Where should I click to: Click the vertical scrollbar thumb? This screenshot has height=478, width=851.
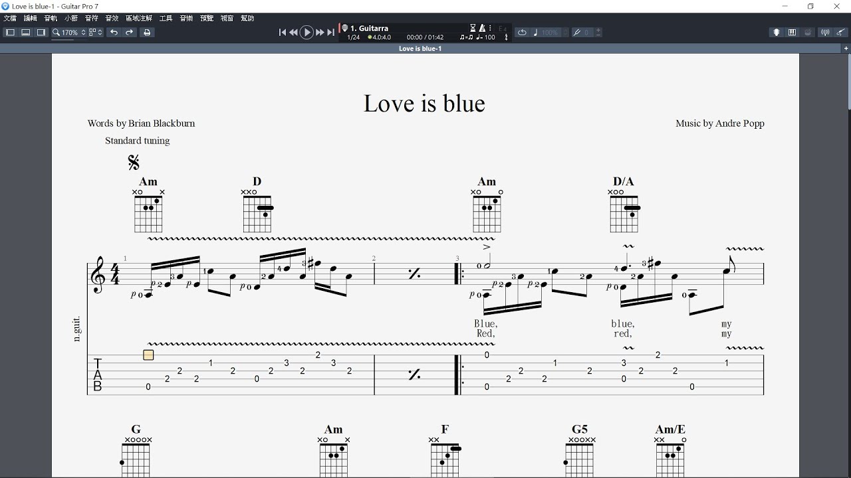(x=849, y=82)
